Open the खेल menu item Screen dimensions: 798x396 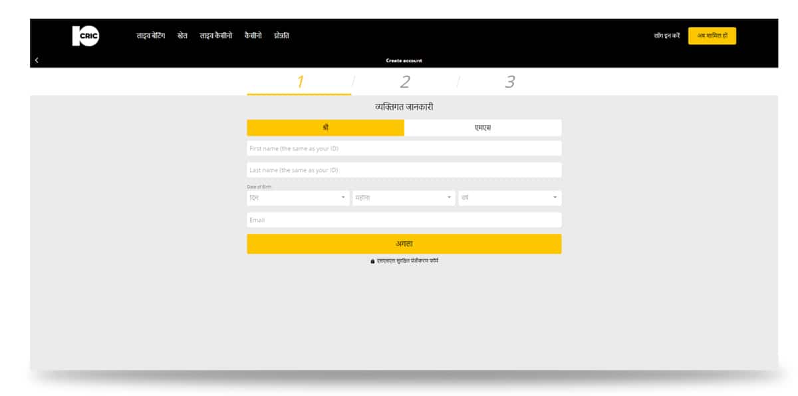[x=182, y=36]
